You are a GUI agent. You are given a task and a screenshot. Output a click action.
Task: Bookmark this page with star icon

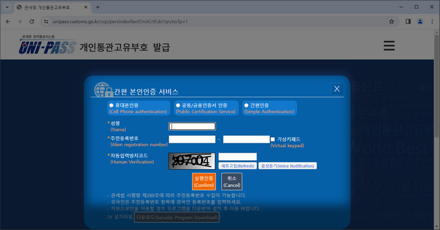[x=391, y=21]
